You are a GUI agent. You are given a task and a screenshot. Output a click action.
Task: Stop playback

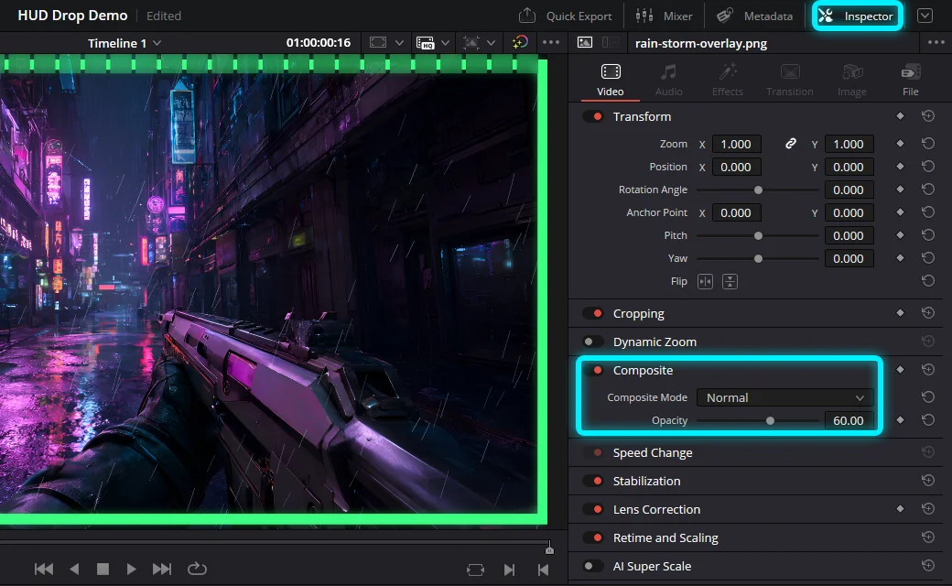[x=103, y=569]
